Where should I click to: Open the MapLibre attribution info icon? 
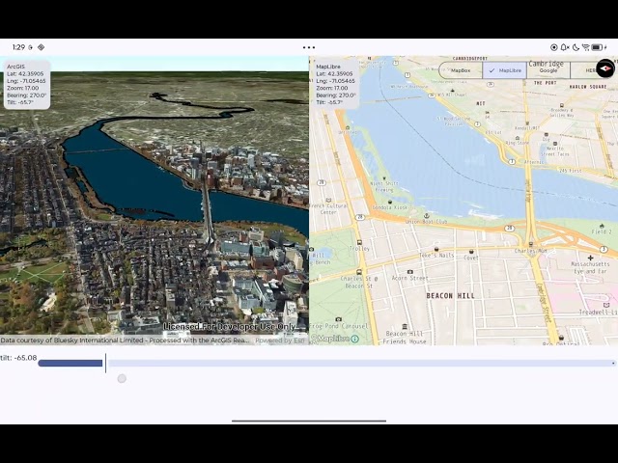click(354, 339)
